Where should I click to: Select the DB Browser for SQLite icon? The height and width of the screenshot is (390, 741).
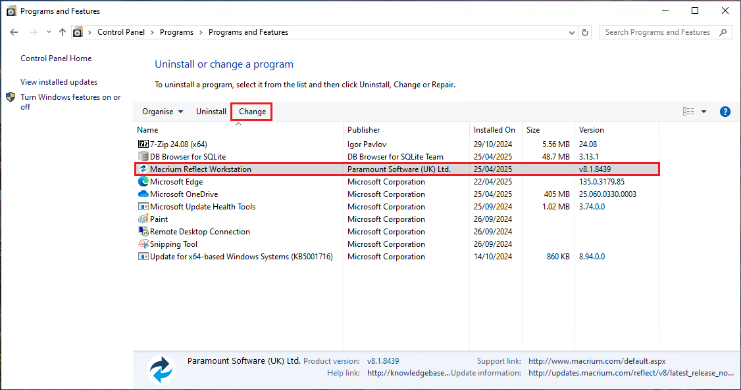pyautogui.click(x=143, y=157)
